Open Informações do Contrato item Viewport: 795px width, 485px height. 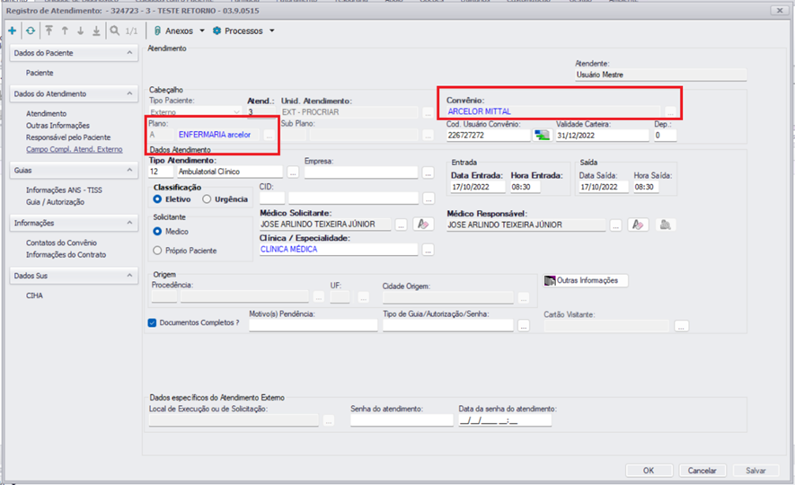click(x=66, y=254)
